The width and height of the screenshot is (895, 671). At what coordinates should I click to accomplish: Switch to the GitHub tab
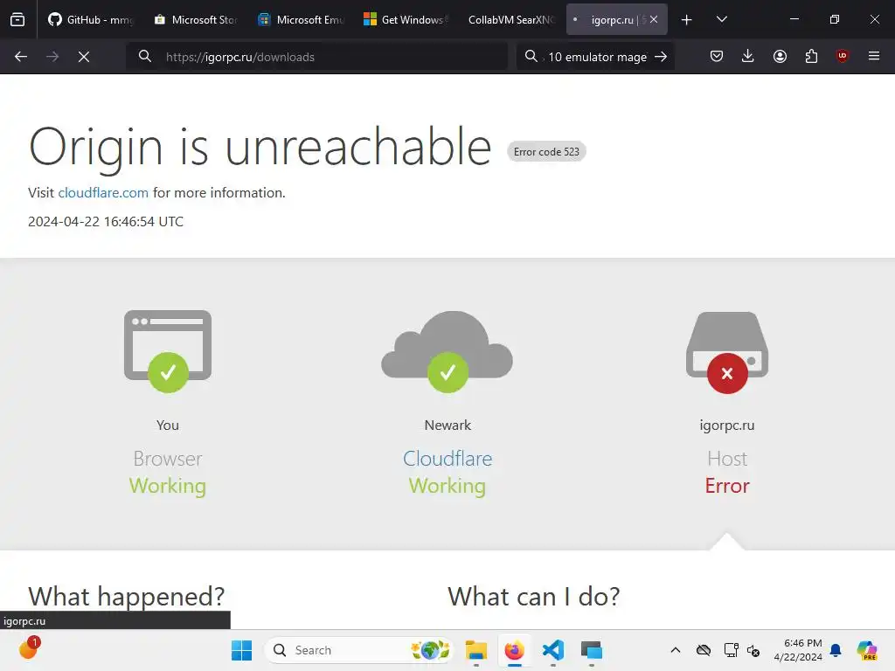pos(91,19)
